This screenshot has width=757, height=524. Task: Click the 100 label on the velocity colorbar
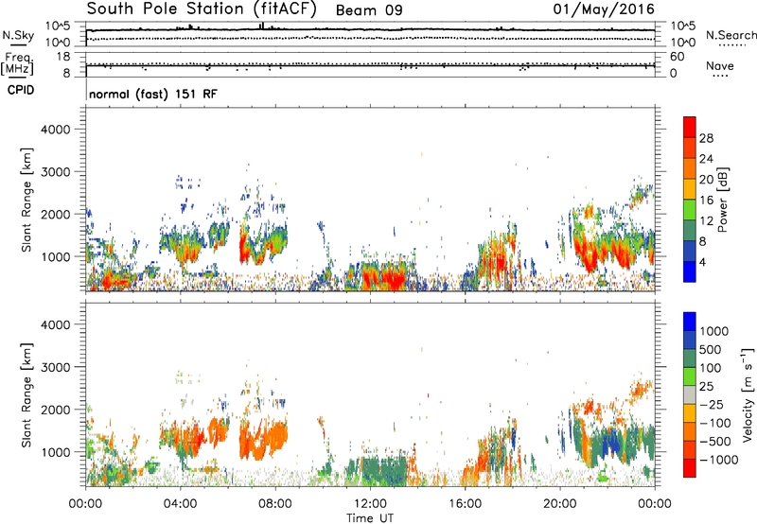(x=711, y=368)
